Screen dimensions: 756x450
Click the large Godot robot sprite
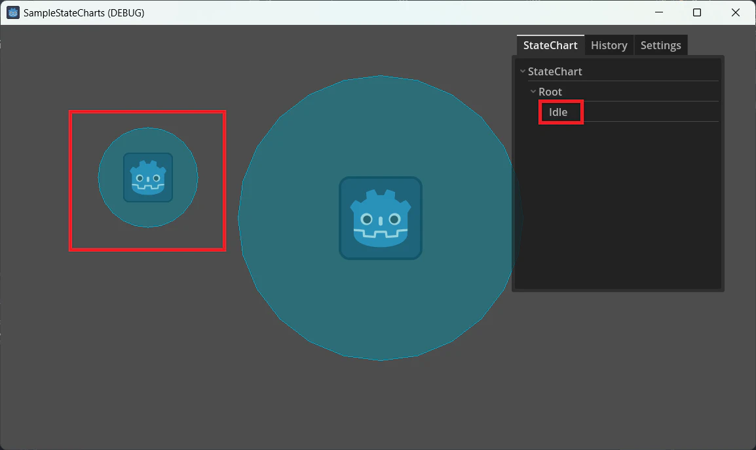click(x=381, y=218)
